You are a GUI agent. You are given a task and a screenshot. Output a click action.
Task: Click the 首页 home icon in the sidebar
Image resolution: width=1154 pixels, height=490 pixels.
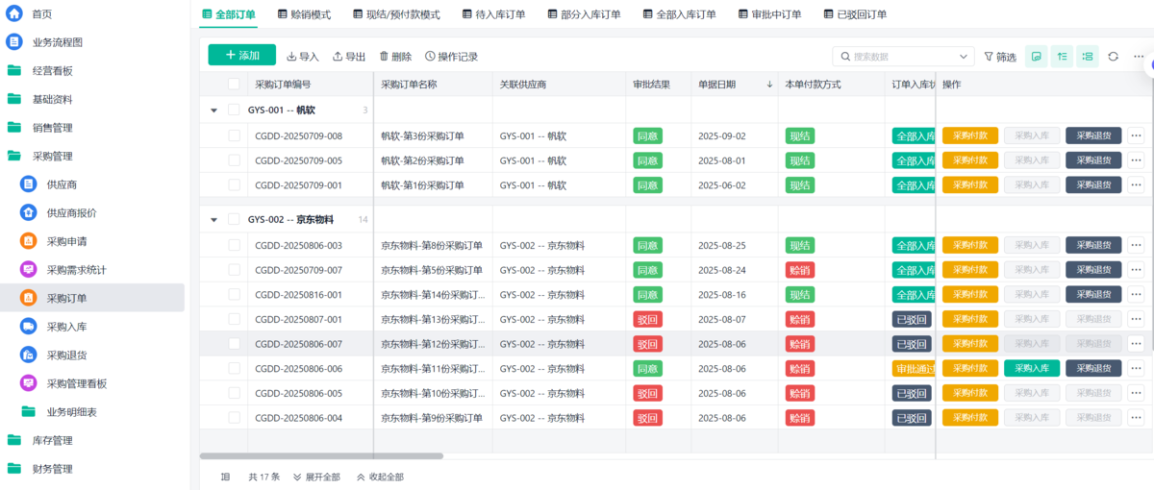pos(14,13)
